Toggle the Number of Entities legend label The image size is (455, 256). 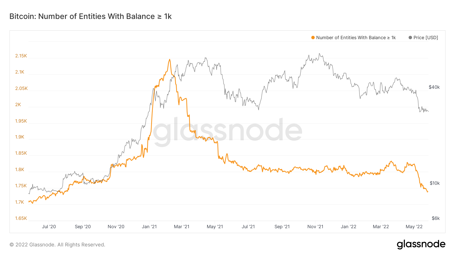tap(356, 38)
